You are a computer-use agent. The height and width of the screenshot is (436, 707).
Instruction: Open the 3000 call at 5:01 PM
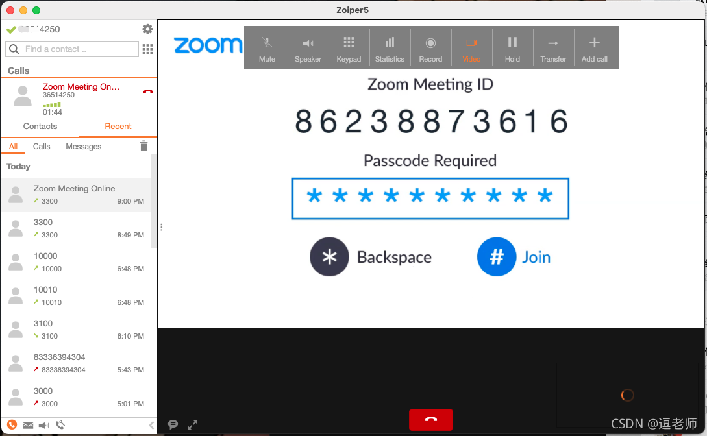(x=77, y=397)
